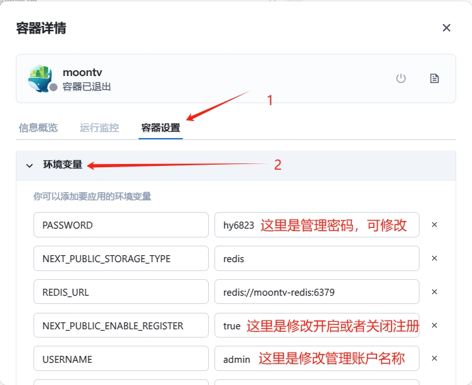
Task: Remove the PASSWORD environment variable
Action: (434, 225)
